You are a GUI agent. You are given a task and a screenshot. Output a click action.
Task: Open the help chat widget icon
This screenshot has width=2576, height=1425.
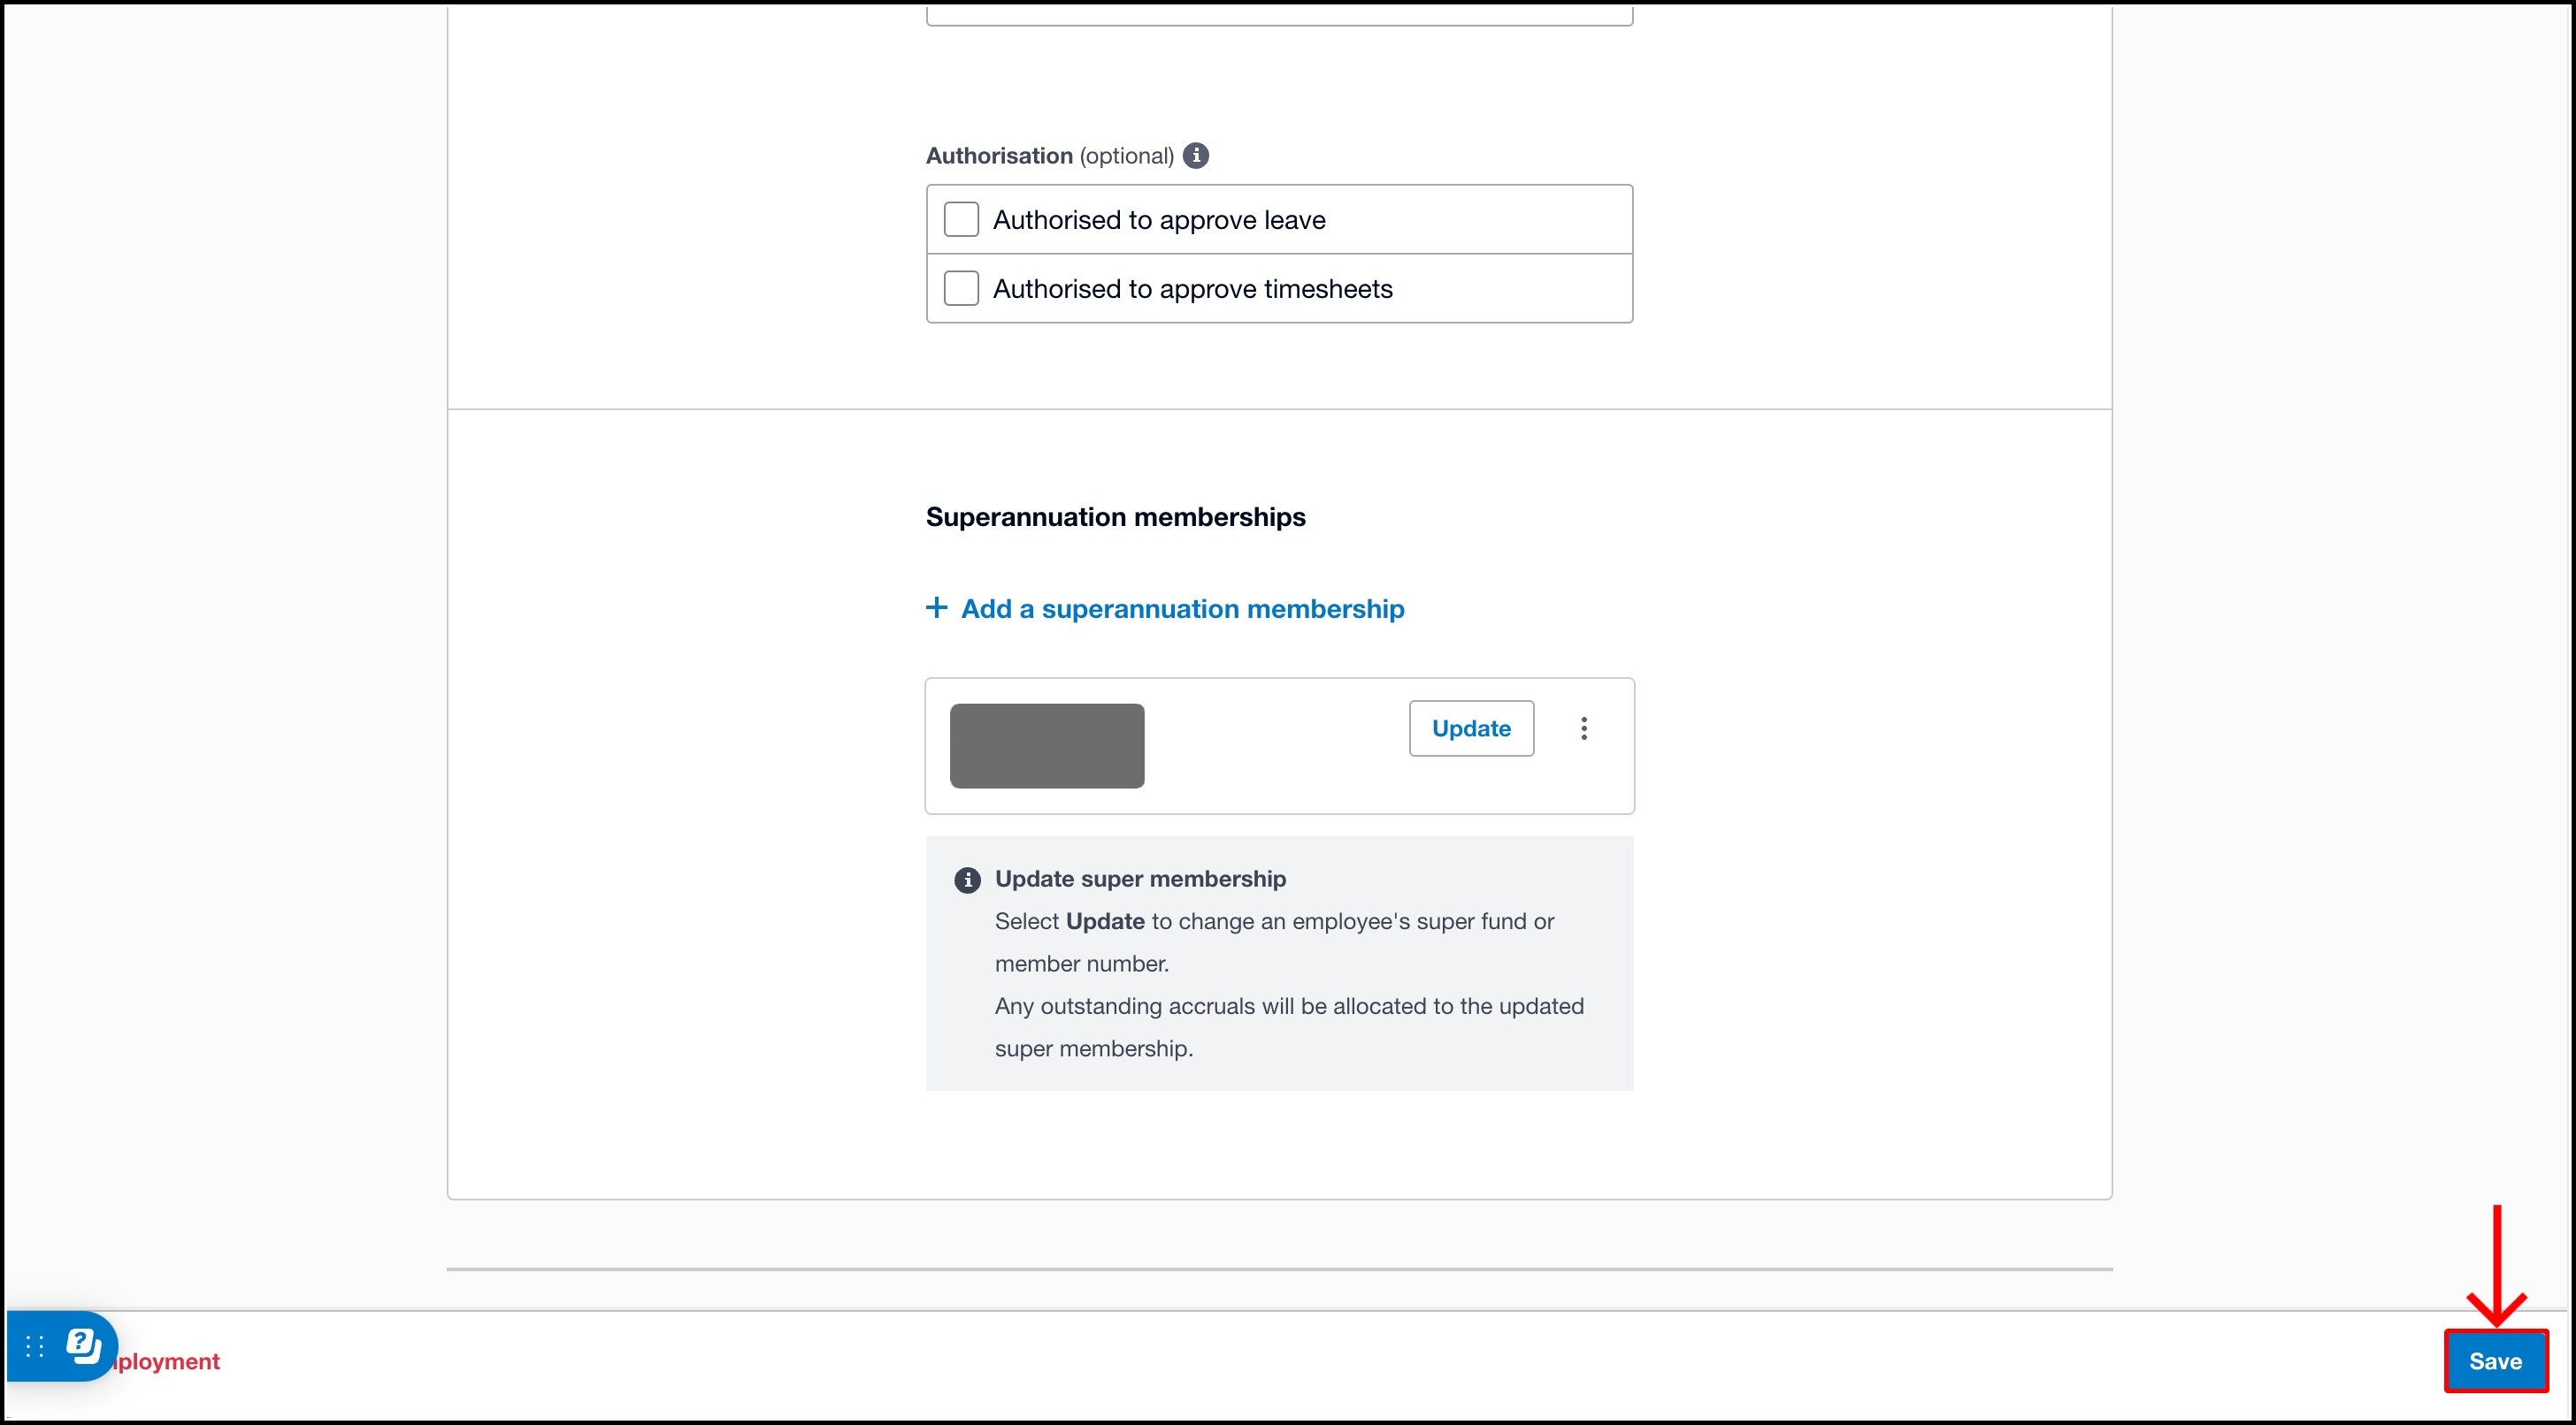click(x=84, y=1345)
